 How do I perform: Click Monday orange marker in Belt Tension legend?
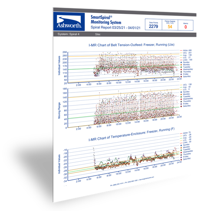[181, 65]
